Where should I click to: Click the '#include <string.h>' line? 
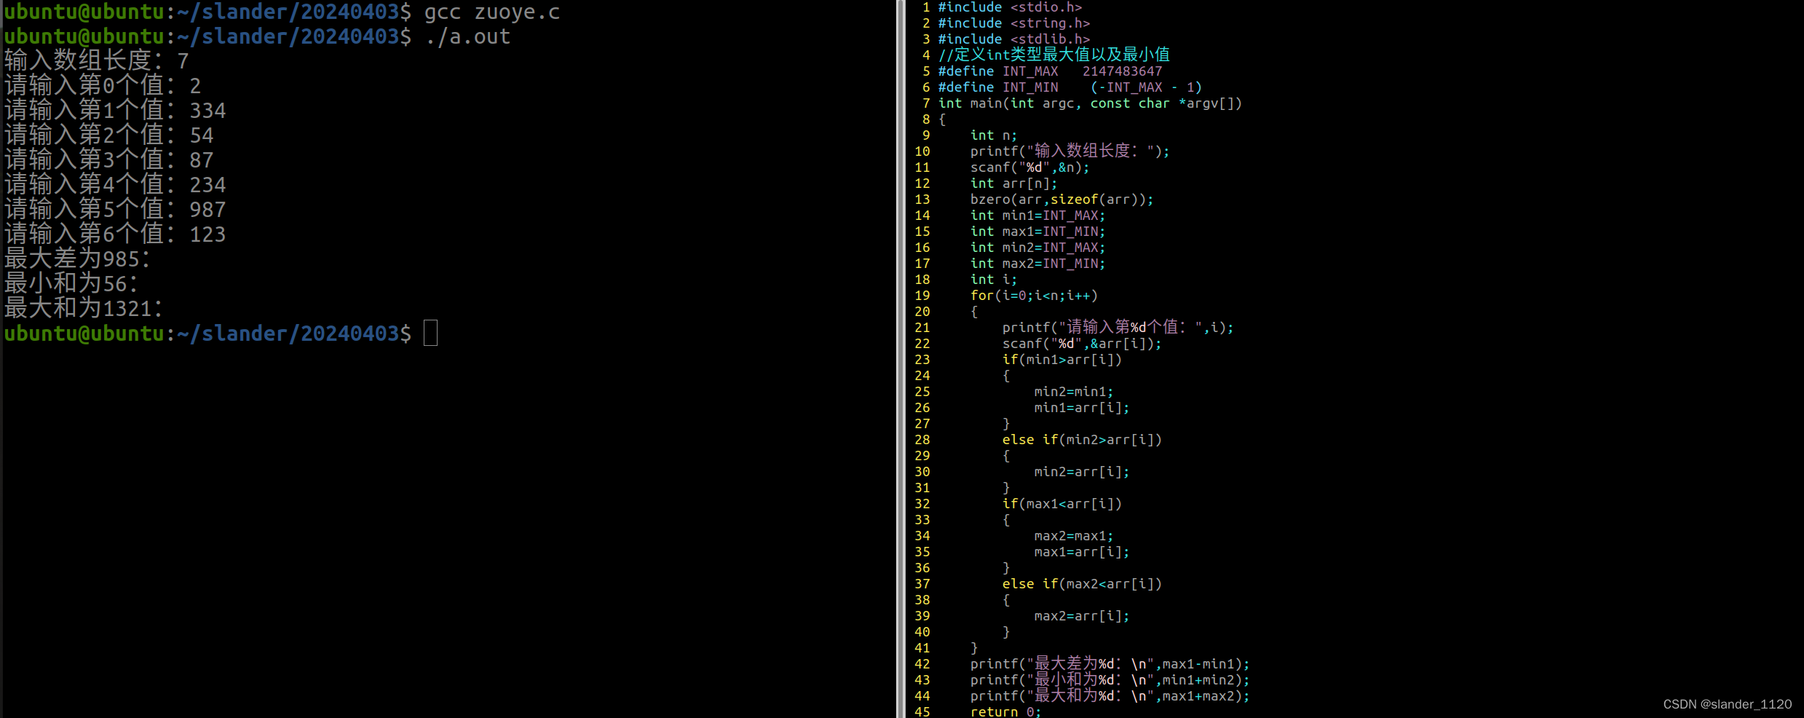pyautogui.click(x=1013, y=23)
